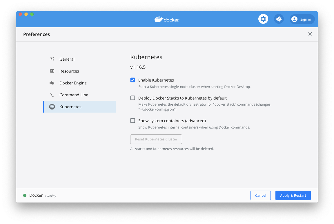This screenshot has height=224, width=334.
Task: Disable the Enable Kubernetes checkbox
Action: coord(132,80)
